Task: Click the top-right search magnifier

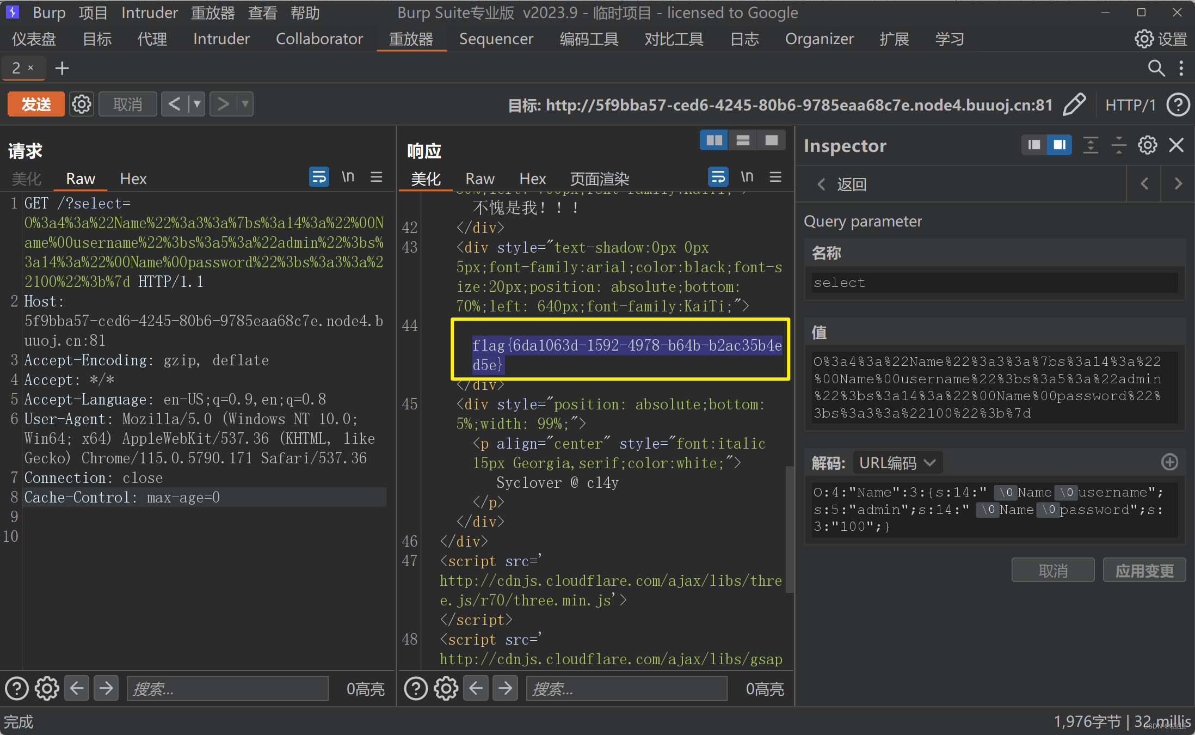Action: pyautogui.click(x=1156, y=69)
